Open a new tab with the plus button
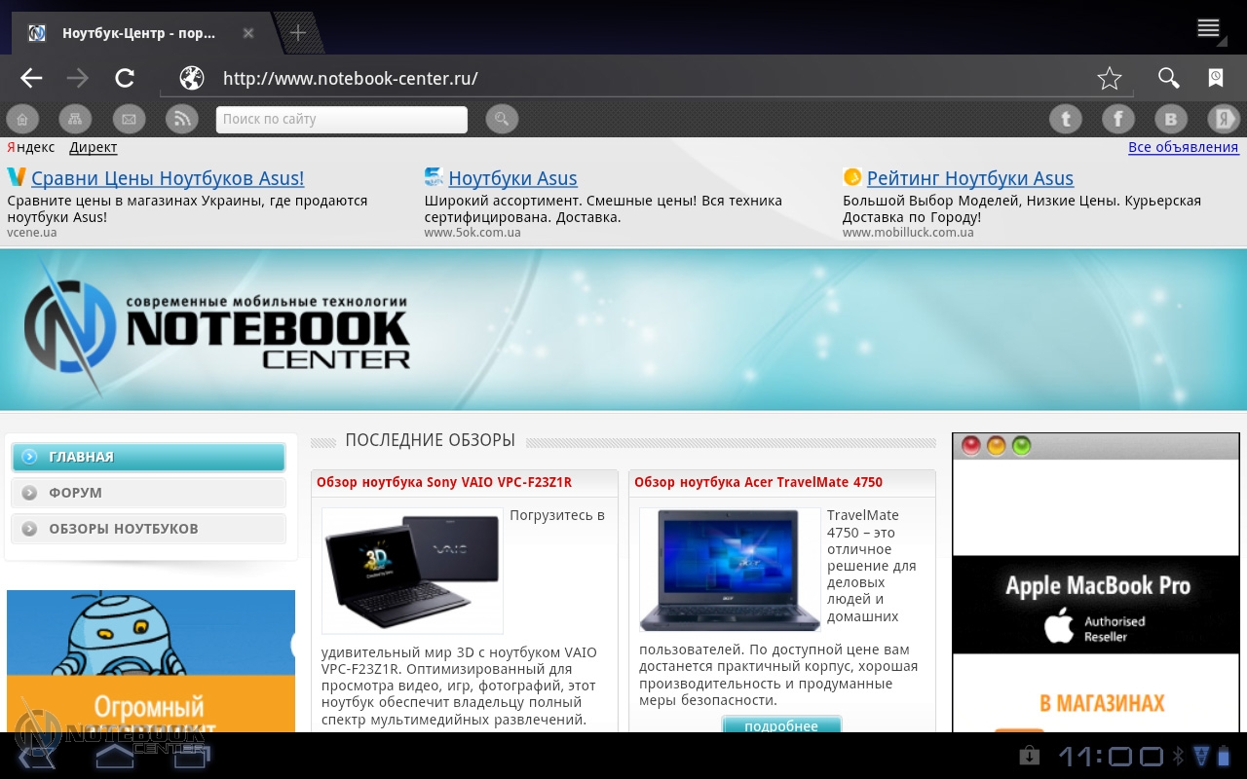This screenshot has width=1247, height=779. point(298,33)
